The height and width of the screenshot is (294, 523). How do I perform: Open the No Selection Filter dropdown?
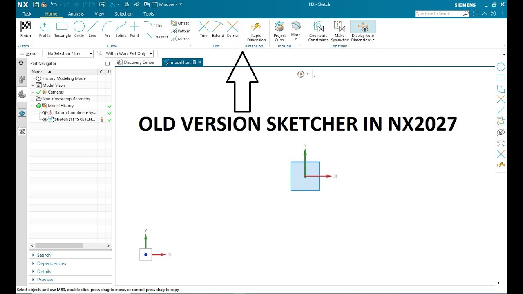click(x=70, y=53)
